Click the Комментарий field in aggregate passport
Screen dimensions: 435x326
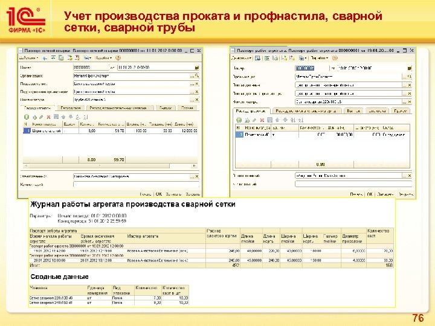(x=353, y=184)
